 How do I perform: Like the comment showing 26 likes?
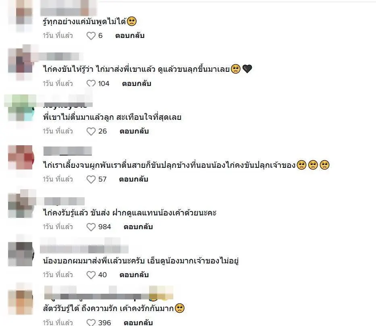pyautogui.click(x=91, y=132)
